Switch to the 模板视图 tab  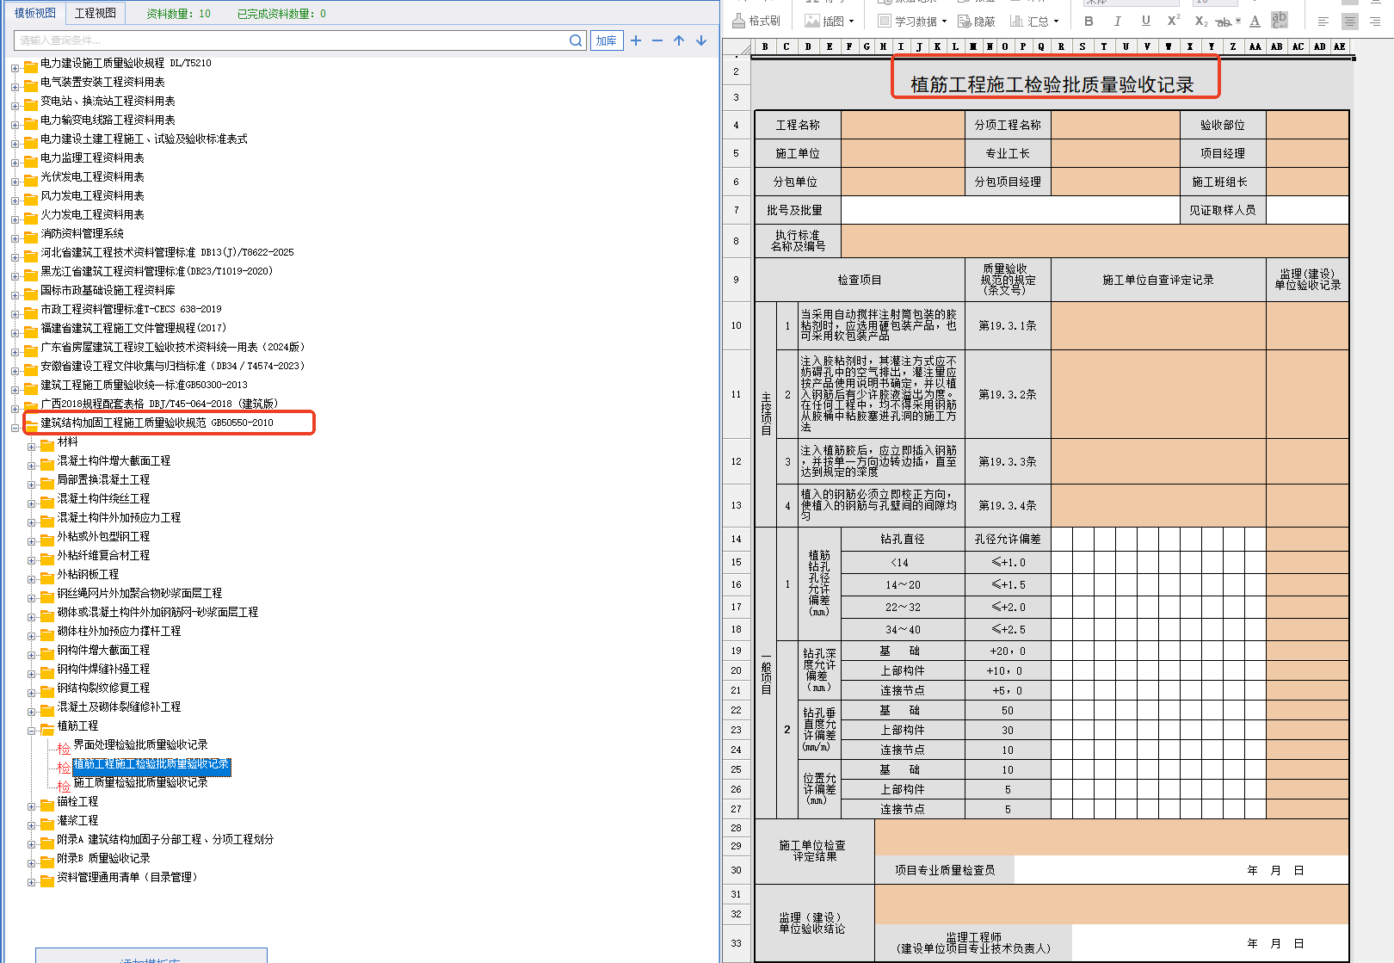pyautogui.click(x=34, y=13)
